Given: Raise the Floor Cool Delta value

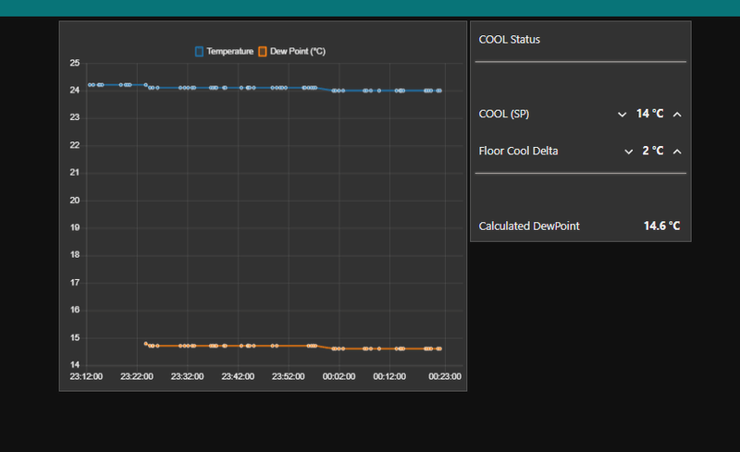Looking at the screenshot, I should [677, 151].
